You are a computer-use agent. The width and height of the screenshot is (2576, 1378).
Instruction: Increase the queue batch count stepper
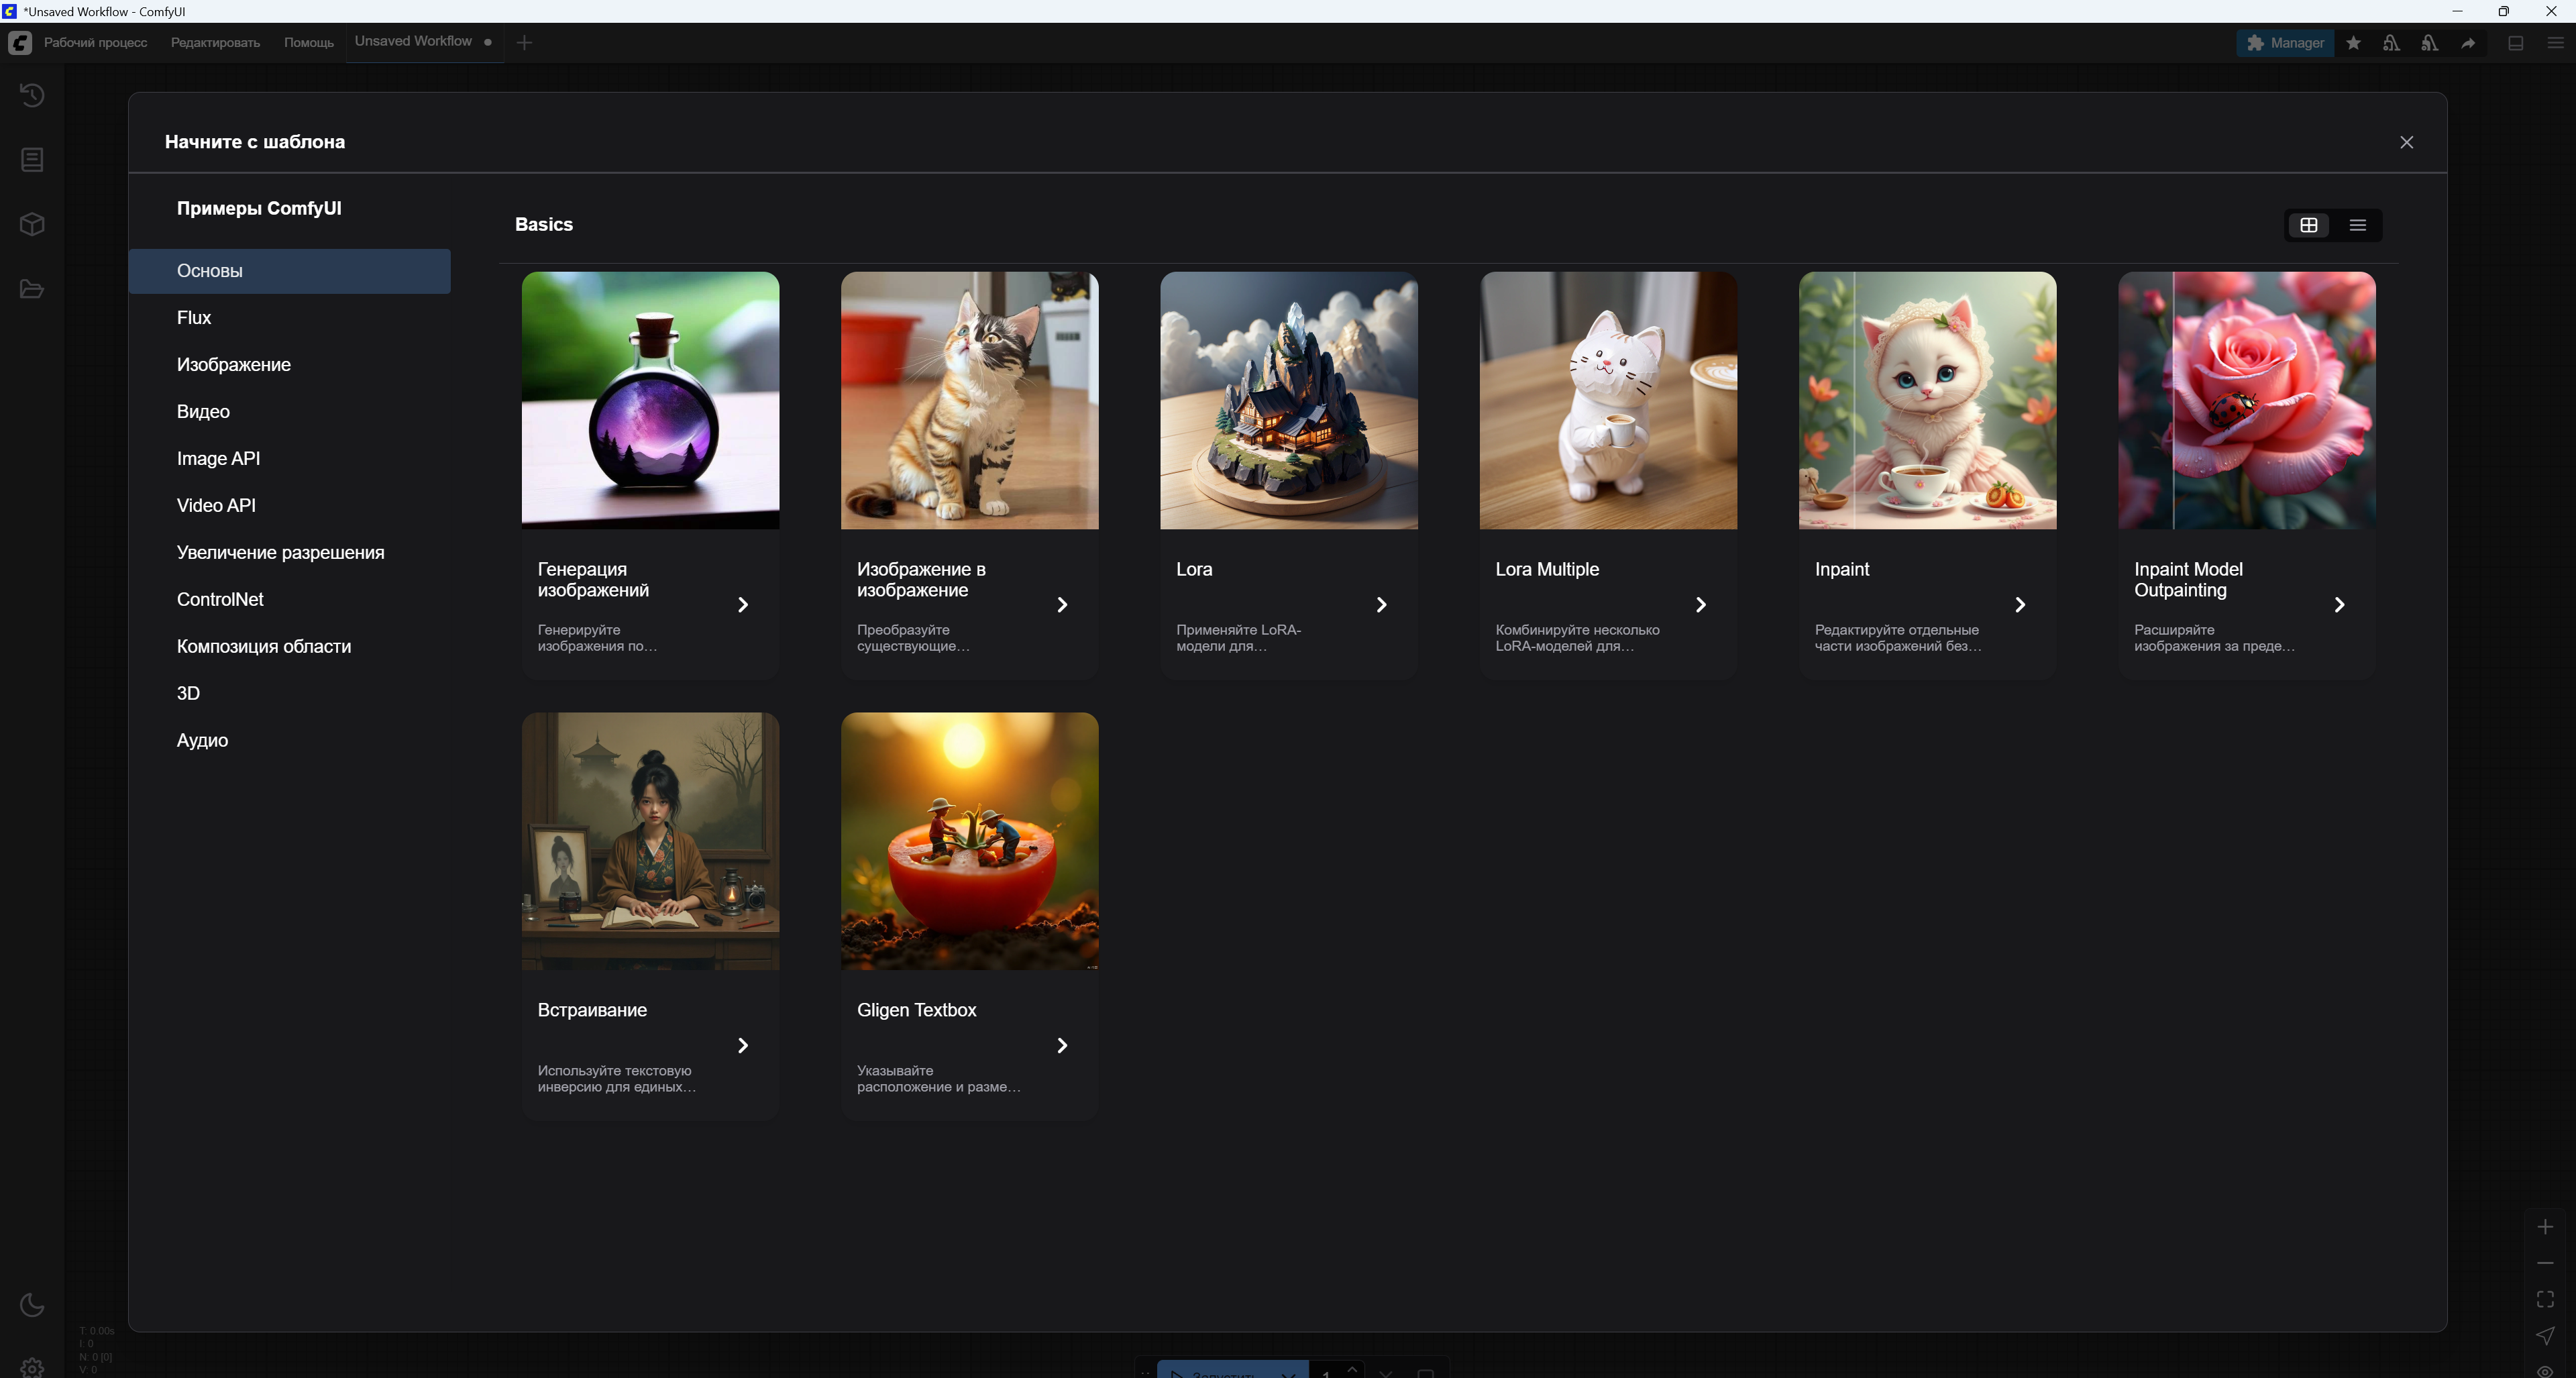tap(1352, 1368)
